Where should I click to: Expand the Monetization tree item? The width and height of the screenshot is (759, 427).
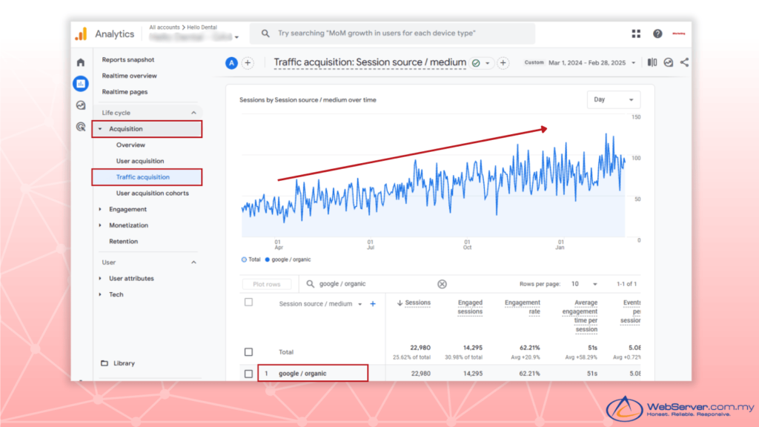pyautogui.click(x=100, y=225)
